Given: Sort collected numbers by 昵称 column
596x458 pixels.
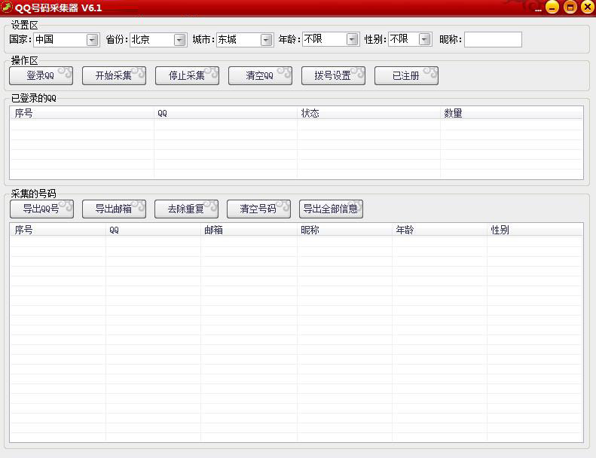Looking at the screenshot, I should click(x=344, y=230).
